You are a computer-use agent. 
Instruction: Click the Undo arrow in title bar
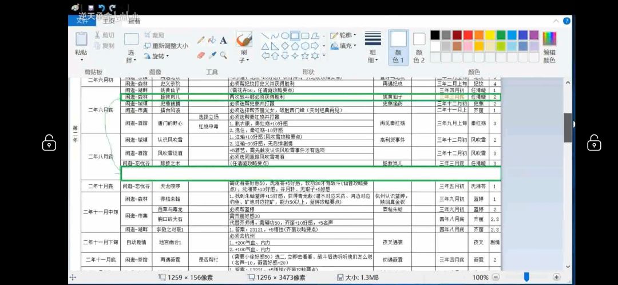click(102, 7)
